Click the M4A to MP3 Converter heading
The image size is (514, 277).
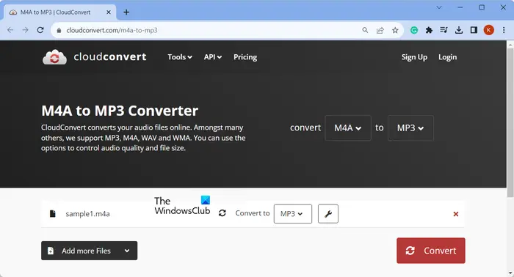coord(120,111)
